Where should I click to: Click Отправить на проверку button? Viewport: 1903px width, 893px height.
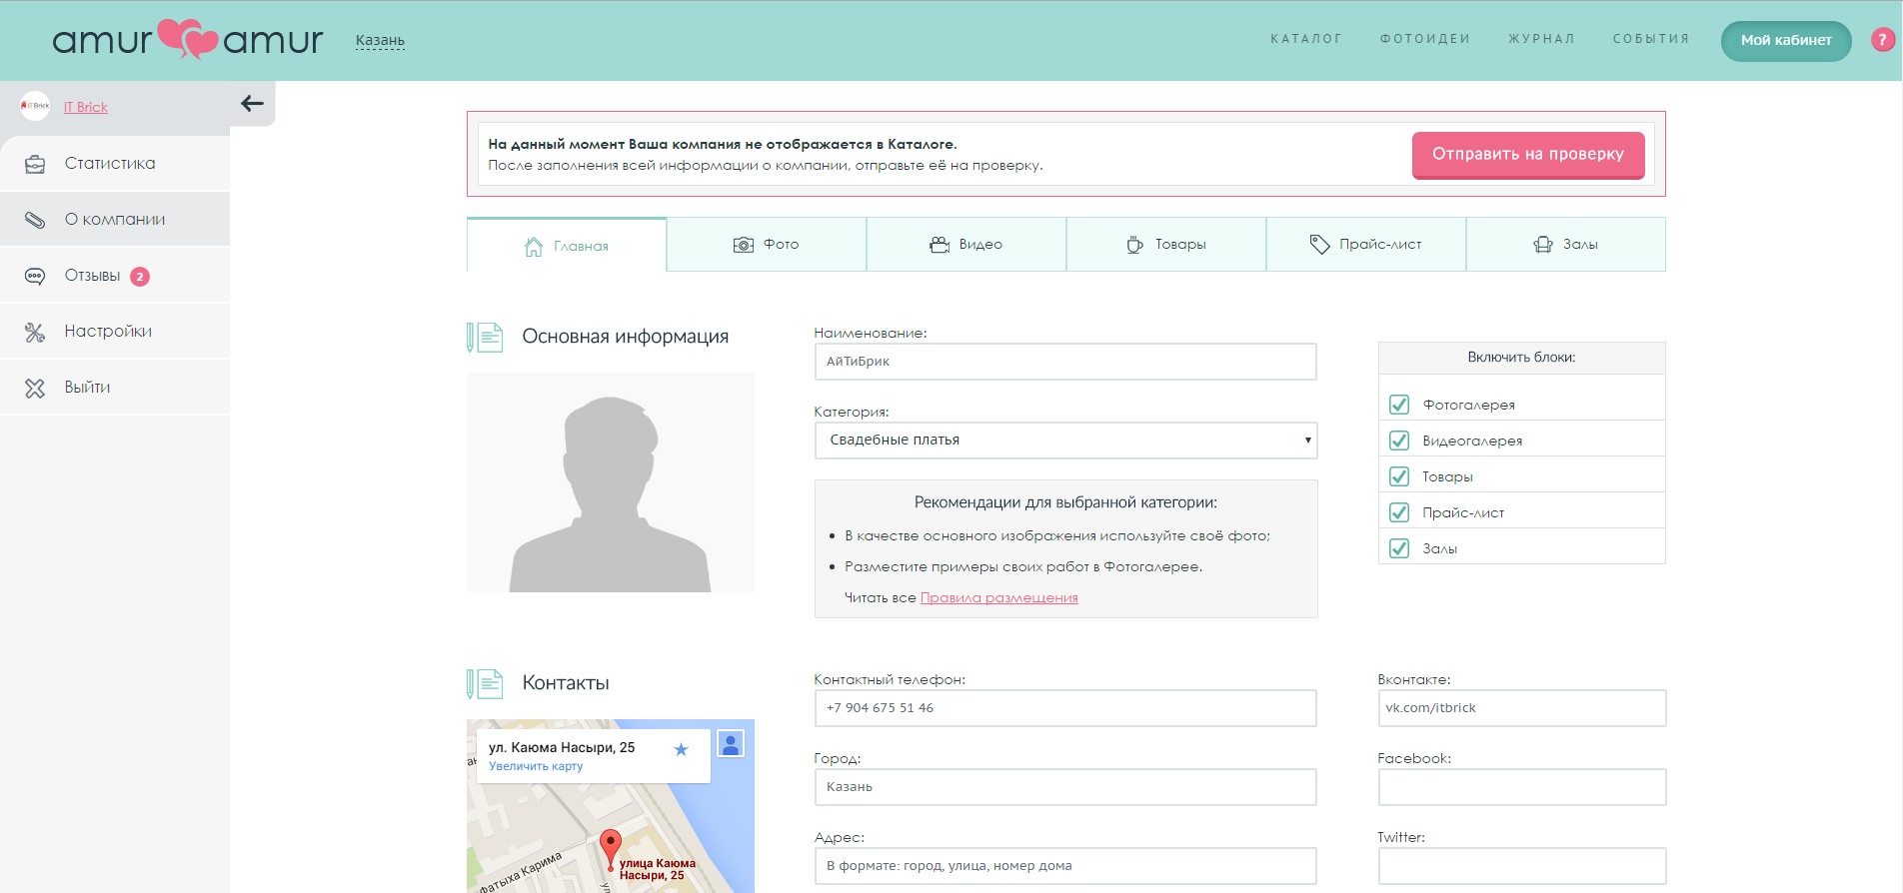tap(1528, 155)
